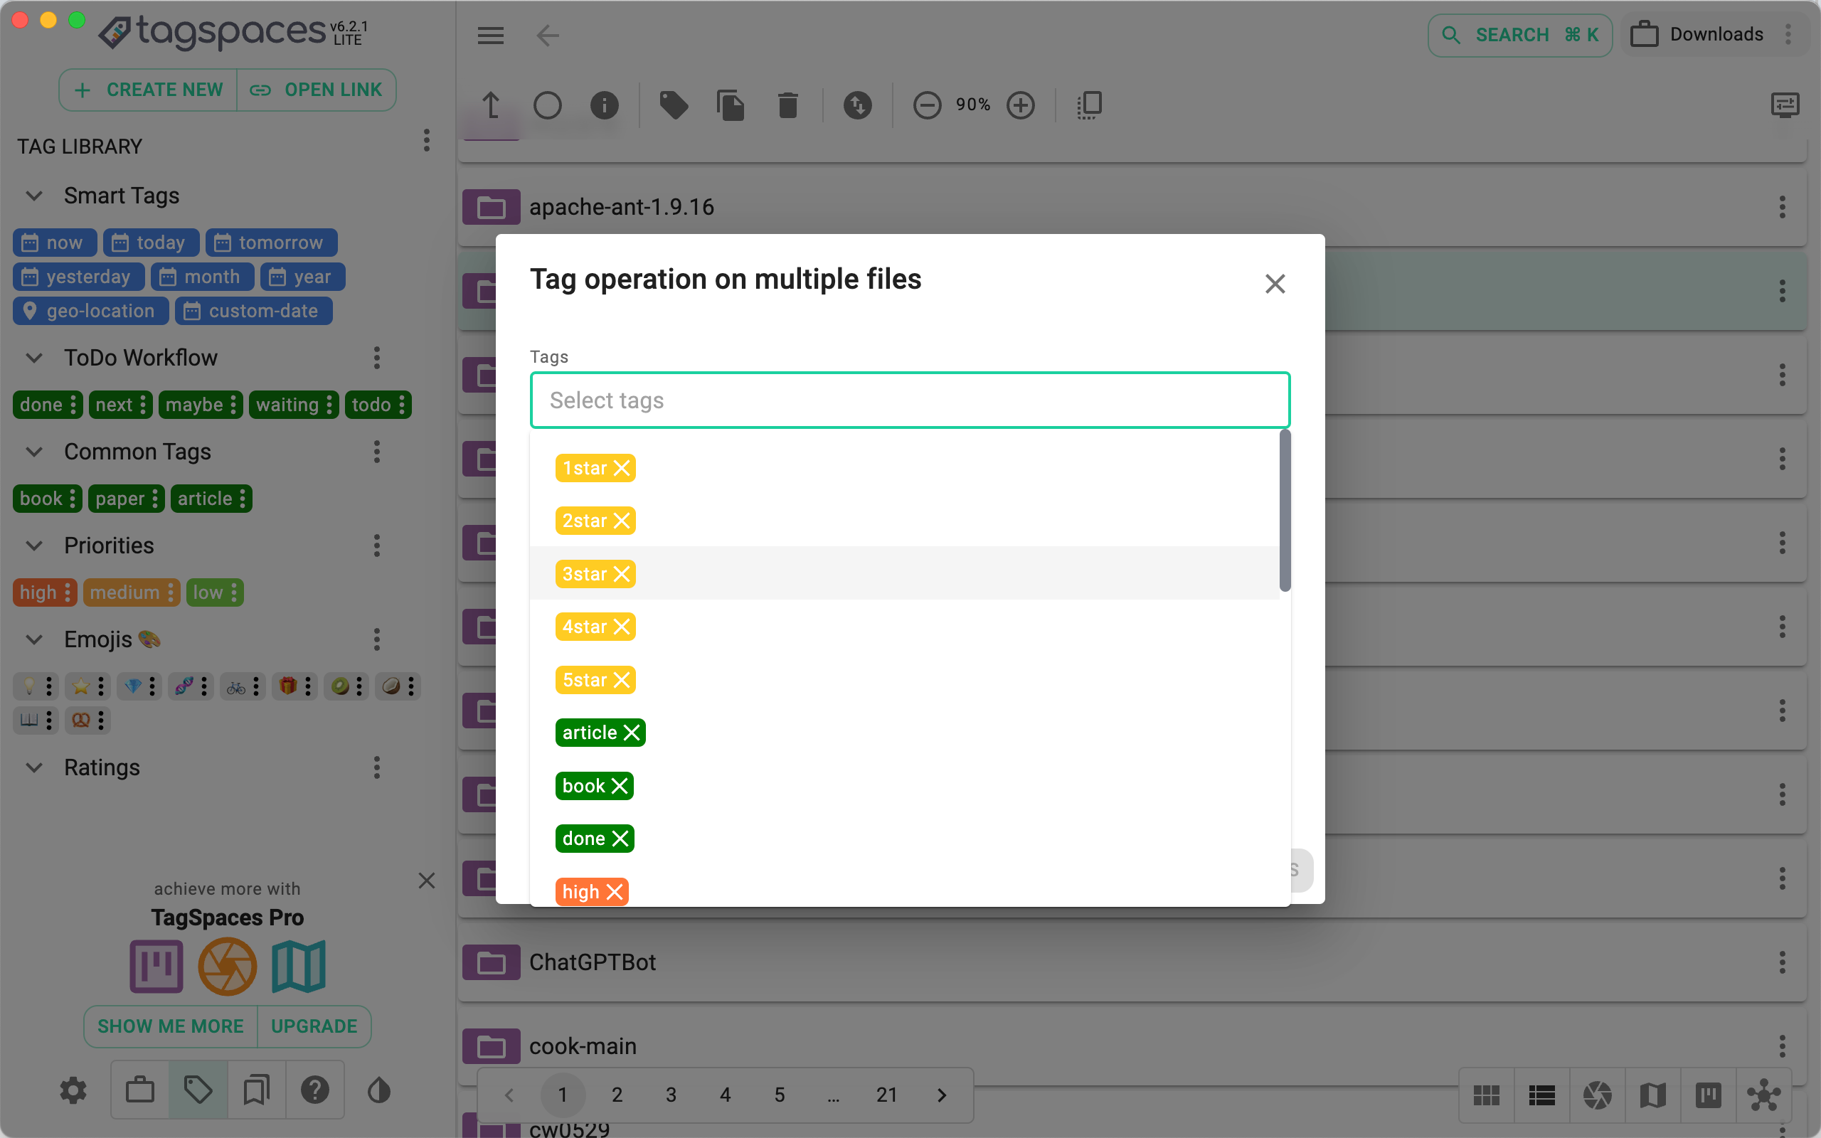The image size is (1821, 1138).
Task: Collapse the ToDo Workflow group
Action: [34, 358]
